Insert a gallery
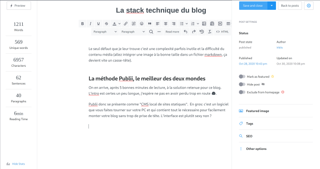320x169 pixels. (x=212, y=24)
